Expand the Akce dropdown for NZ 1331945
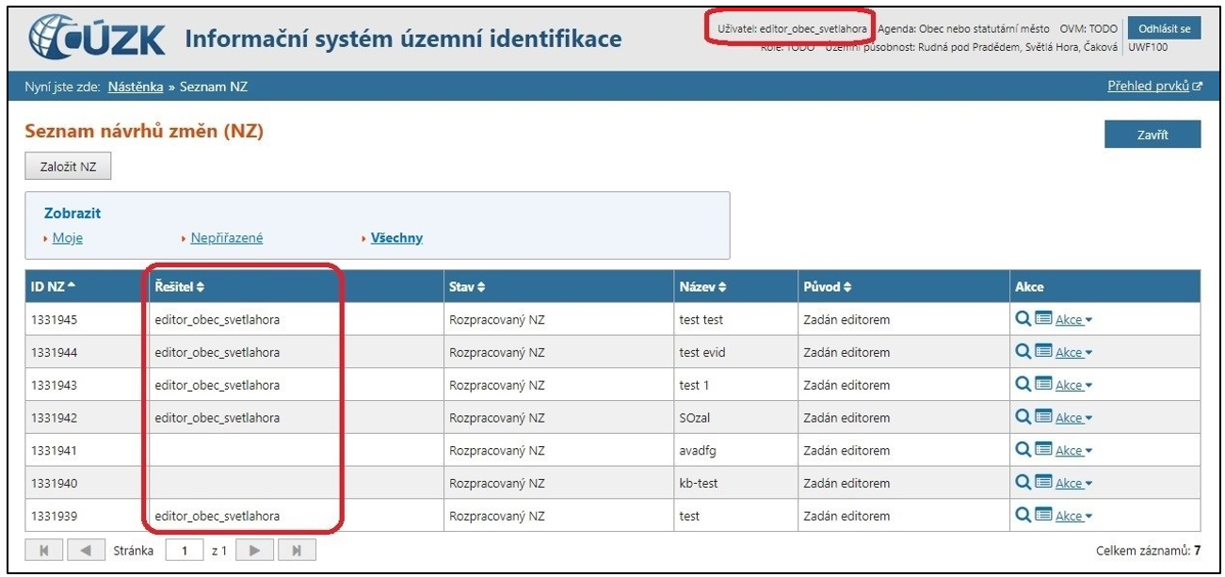Image resolution: width=1225 pixels, height=577 pixels. pyautogui.click(x=1073, y=321)
